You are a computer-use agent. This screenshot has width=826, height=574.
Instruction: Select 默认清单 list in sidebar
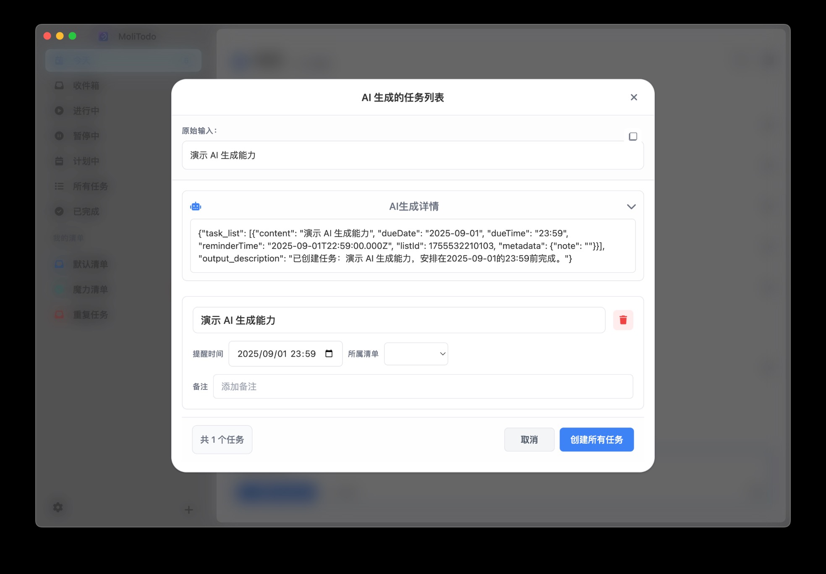[x=123, y=264]
